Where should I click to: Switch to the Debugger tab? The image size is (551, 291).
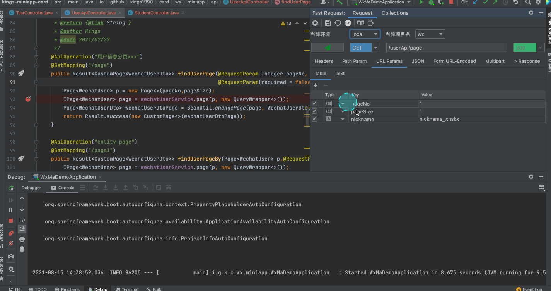[31, 188]
